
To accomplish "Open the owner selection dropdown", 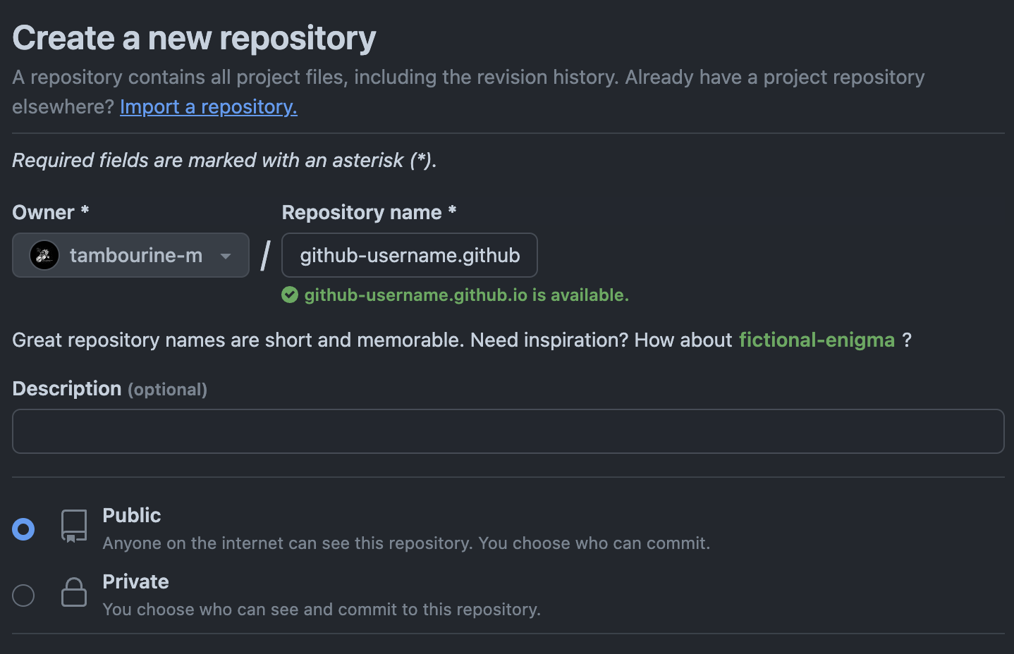I will point(130,255).
